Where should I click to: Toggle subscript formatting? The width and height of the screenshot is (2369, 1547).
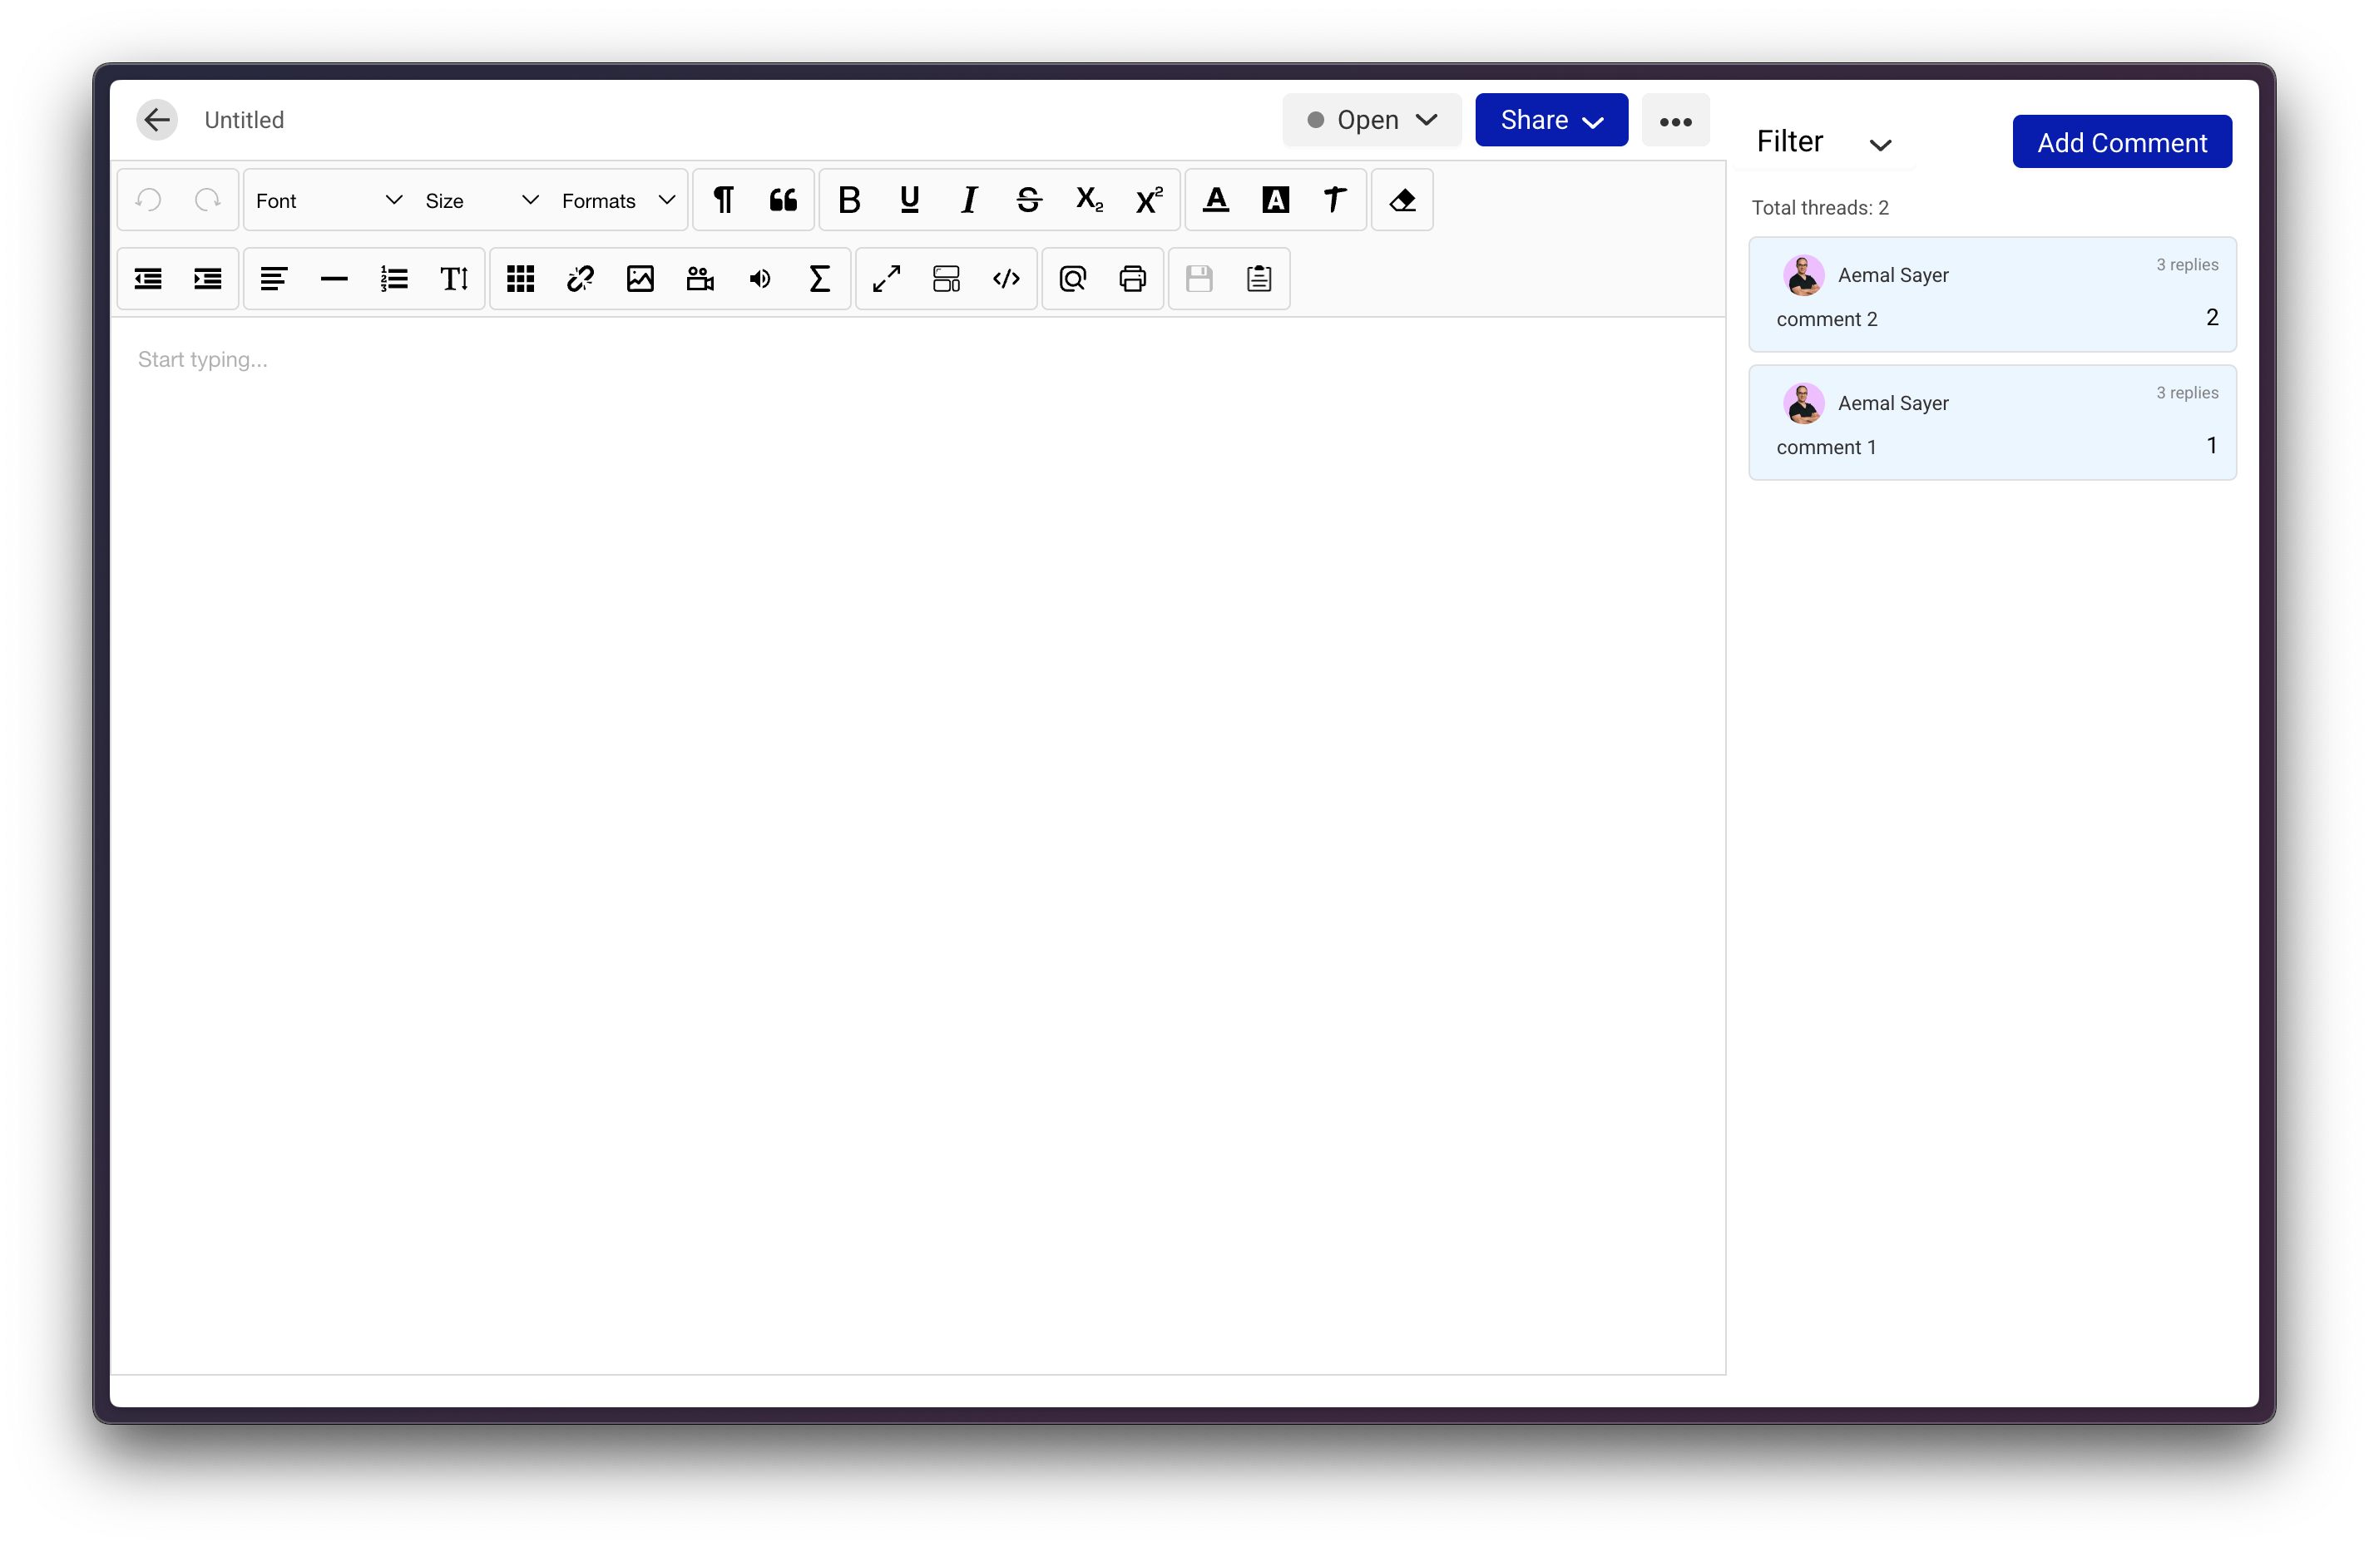point(1089,201)
